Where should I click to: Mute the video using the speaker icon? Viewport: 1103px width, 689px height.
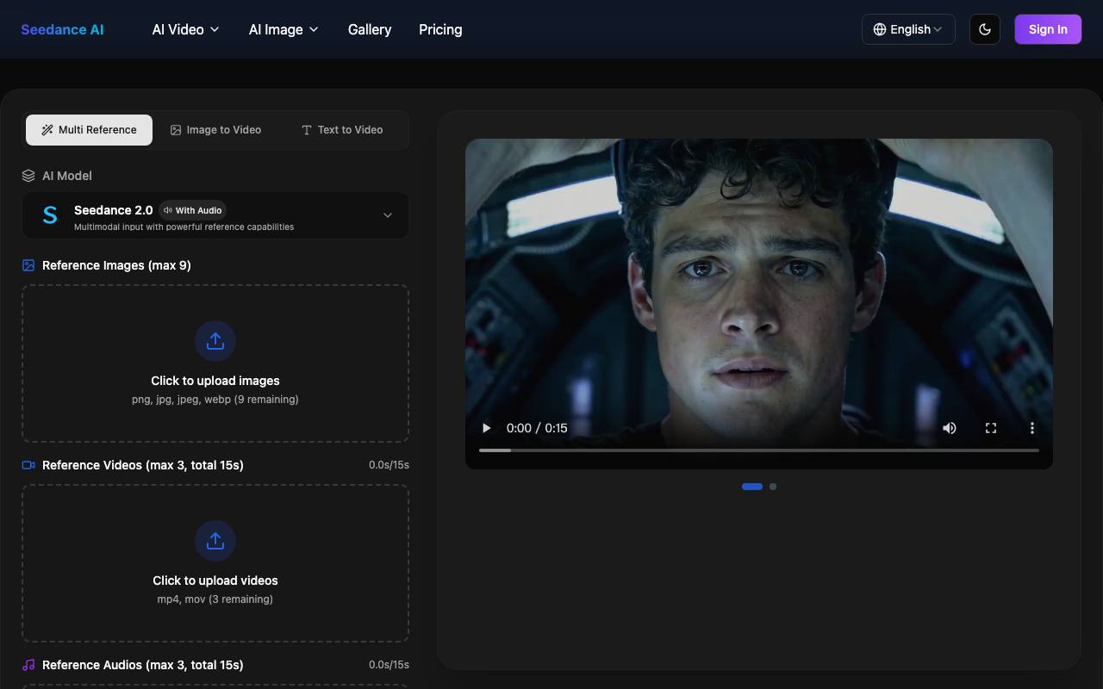pyautogui.click(x=950, y=428)
